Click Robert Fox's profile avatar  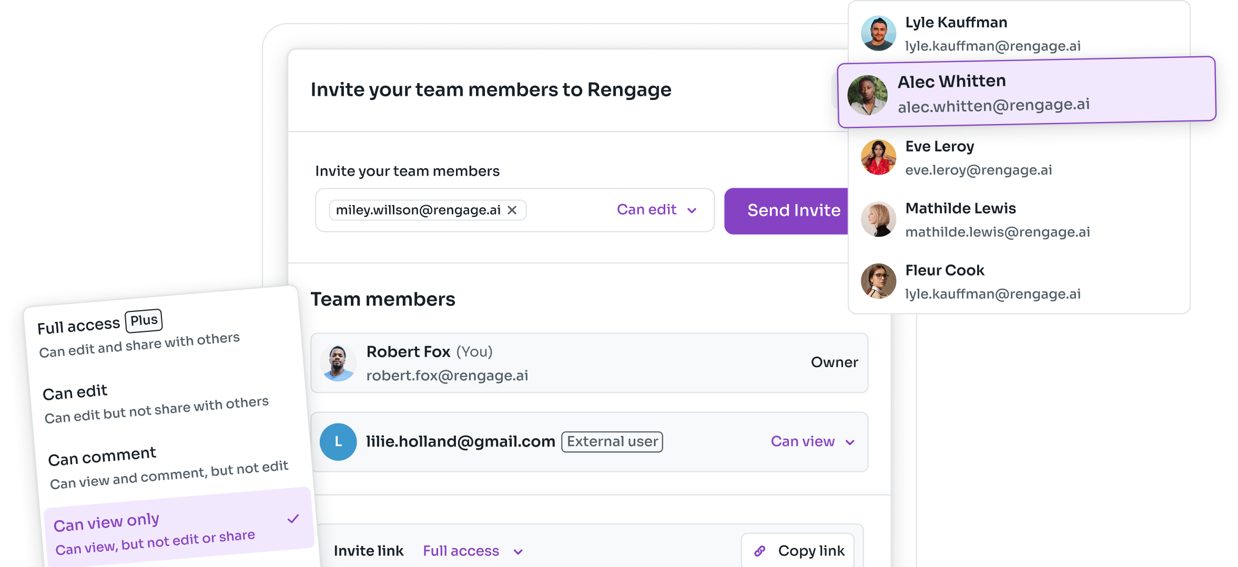pos(338,363)
